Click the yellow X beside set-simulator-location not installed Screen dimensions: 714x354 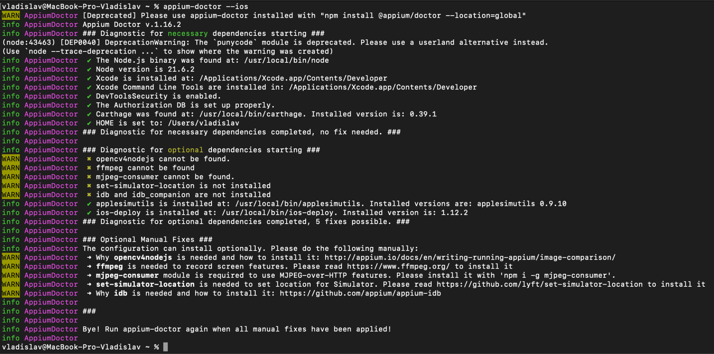[89, 186]
